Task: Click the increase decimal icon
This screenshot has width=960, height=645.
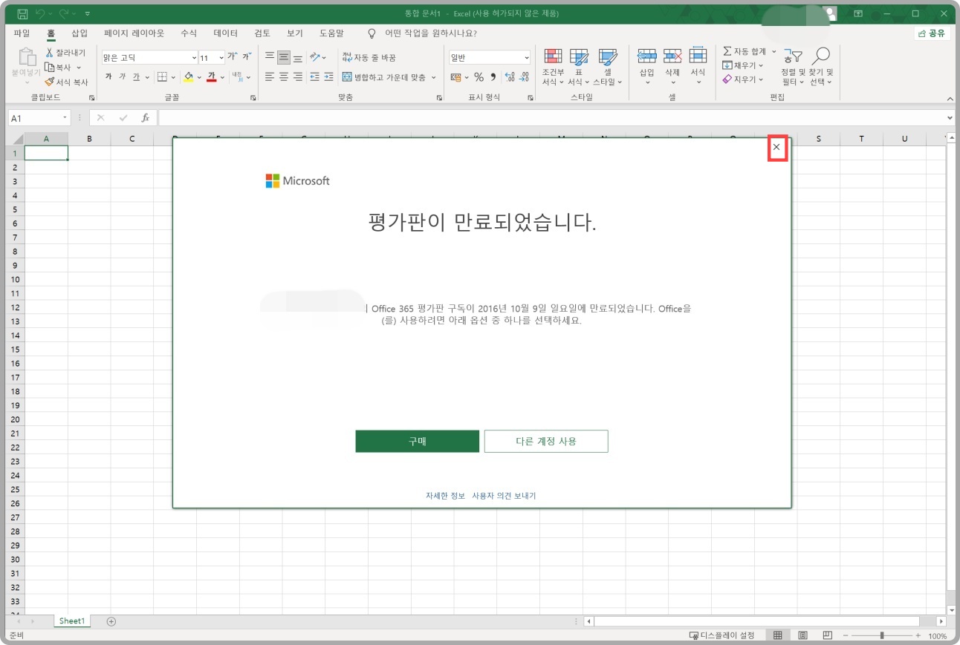Action: (510, 77)
